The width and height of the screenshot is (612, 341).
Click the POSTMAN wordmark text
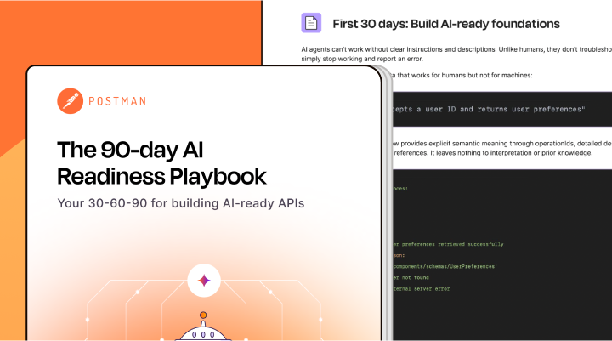tap(118, 101)
